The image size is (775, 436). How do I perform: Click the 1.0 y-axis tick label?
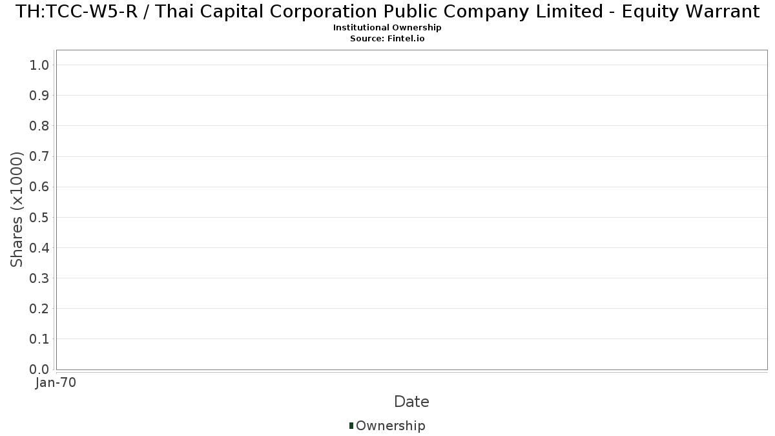[39, 65]
